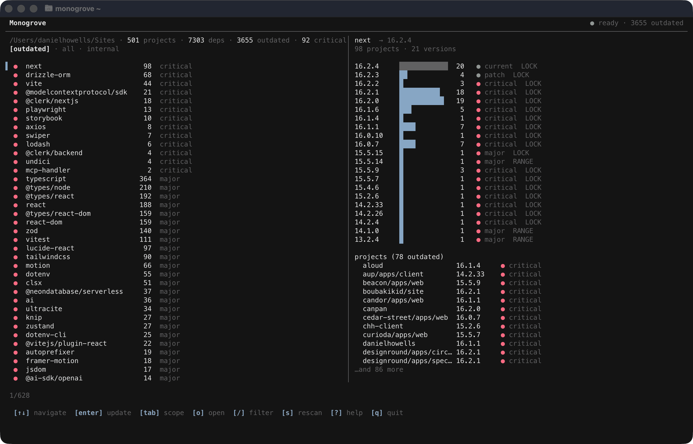
Task: Click the red dot on version 13.2.4 row
Action: click(479, 240)
